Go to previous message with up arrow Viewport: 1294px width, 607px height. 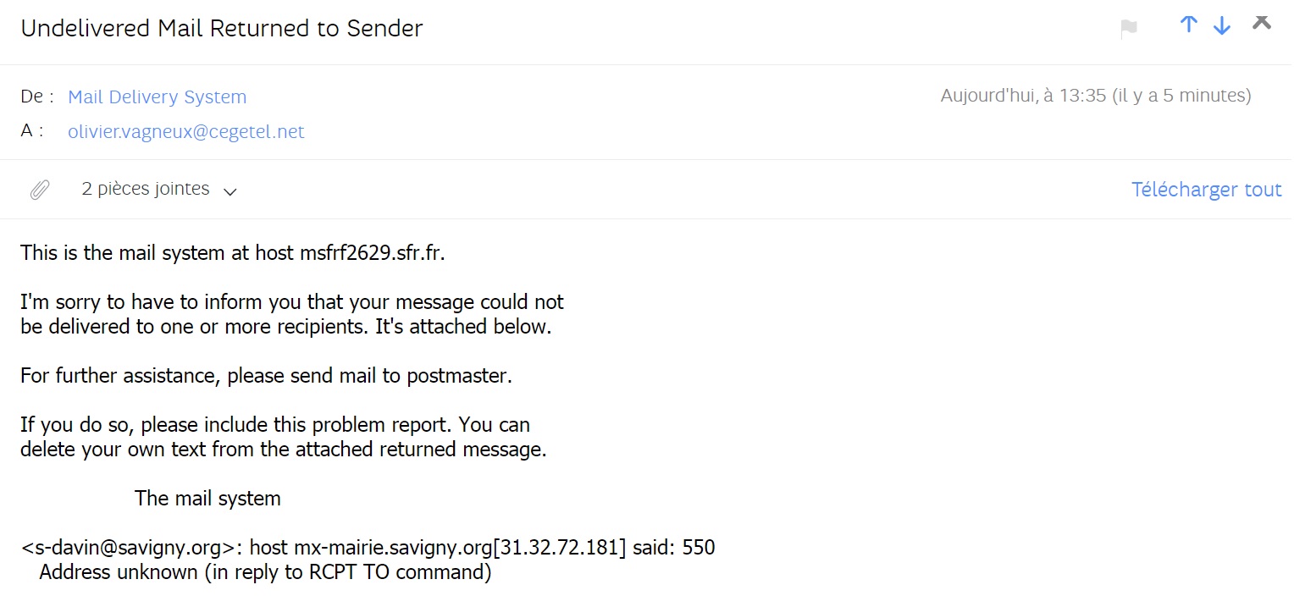pos(1189,25)
